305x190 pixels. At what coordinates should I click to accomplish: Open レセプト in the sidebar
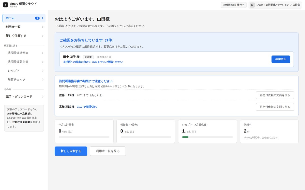click(24, 70)
